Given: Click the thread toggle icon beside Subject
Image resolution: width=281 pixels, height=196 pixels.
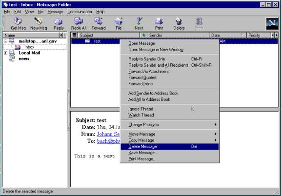Looking at the screenshot, I should 74,35.
